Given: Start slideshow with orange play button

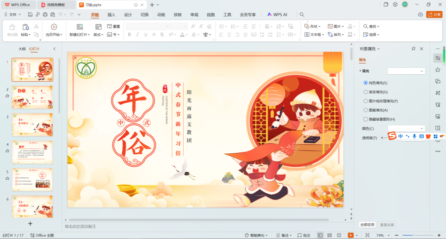Looking at the screenshot, I should 351,235.
